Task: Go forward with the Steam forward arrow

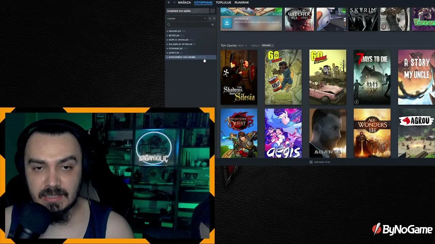Action: [174, 2]
